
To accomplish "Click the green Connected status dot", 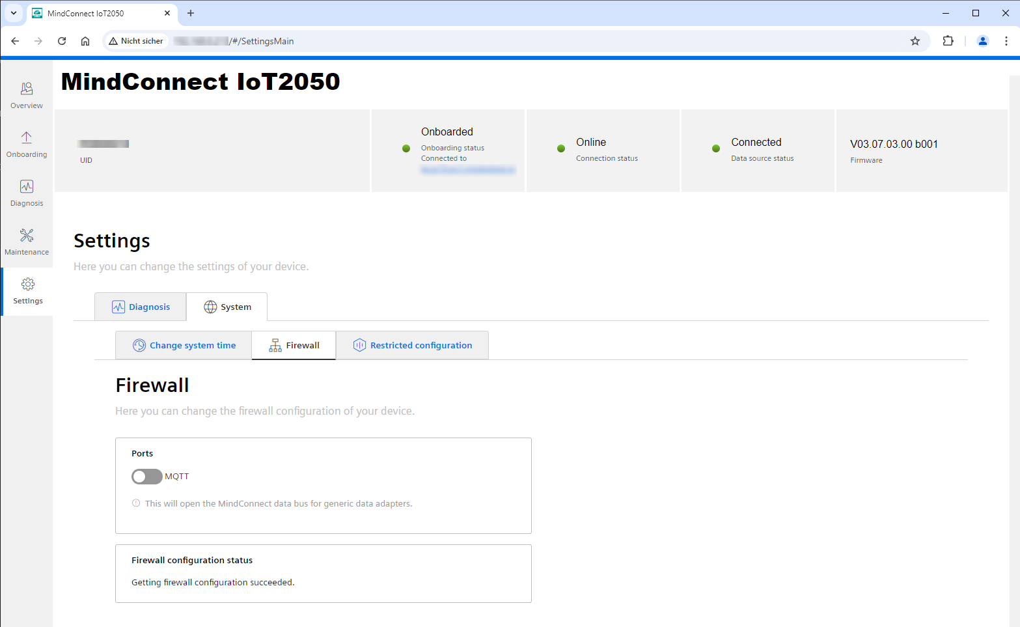I will pos(716,148).
